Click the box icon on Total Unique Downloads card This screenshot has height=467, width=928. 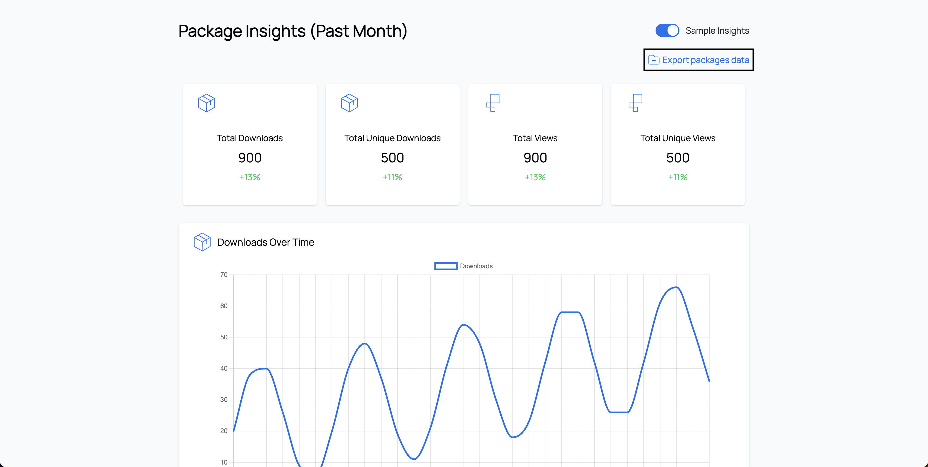tap(349, 103)
